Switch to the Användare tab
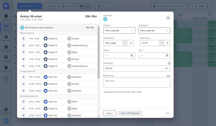Screen dimensions: 216x126 (x=69, y=6)
